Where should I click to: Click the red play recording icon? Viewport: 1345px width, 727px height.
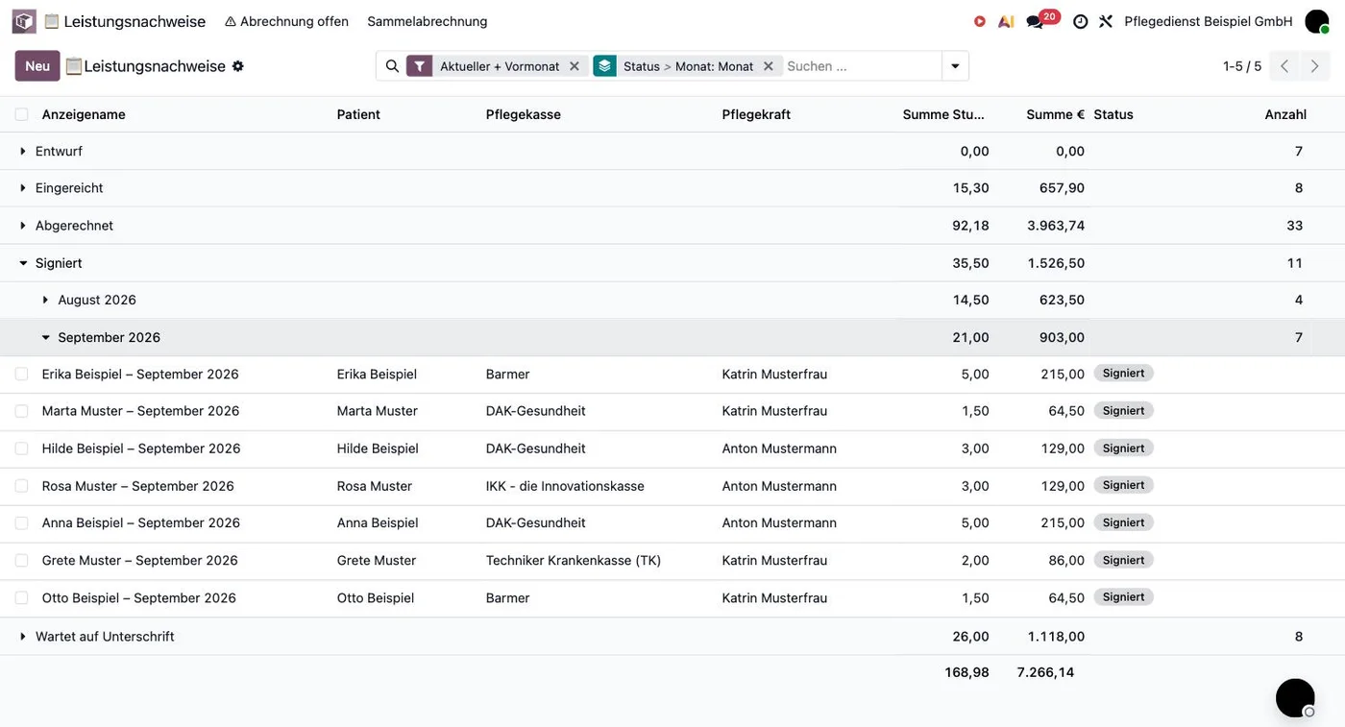pyautogui.click(x=980, y=21)
